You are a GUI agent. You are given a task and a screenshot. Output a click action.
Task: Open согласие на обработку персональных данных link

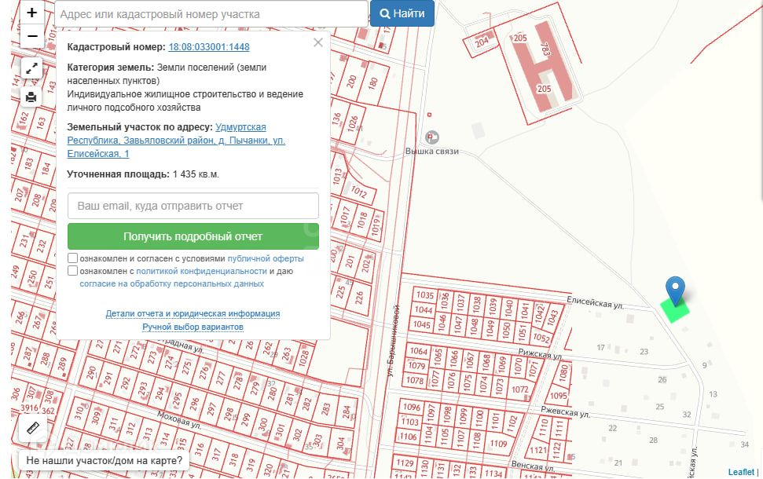172,283
